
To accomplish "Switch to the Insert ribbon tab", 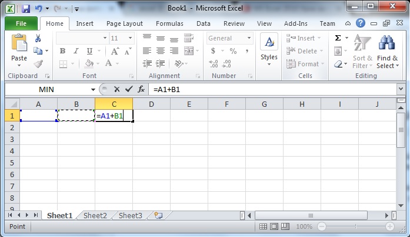I will click(85, 23).
